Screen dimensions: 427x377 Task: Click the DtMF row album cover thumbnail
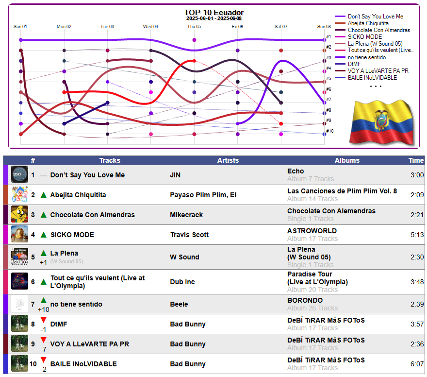tap(19, 324)
